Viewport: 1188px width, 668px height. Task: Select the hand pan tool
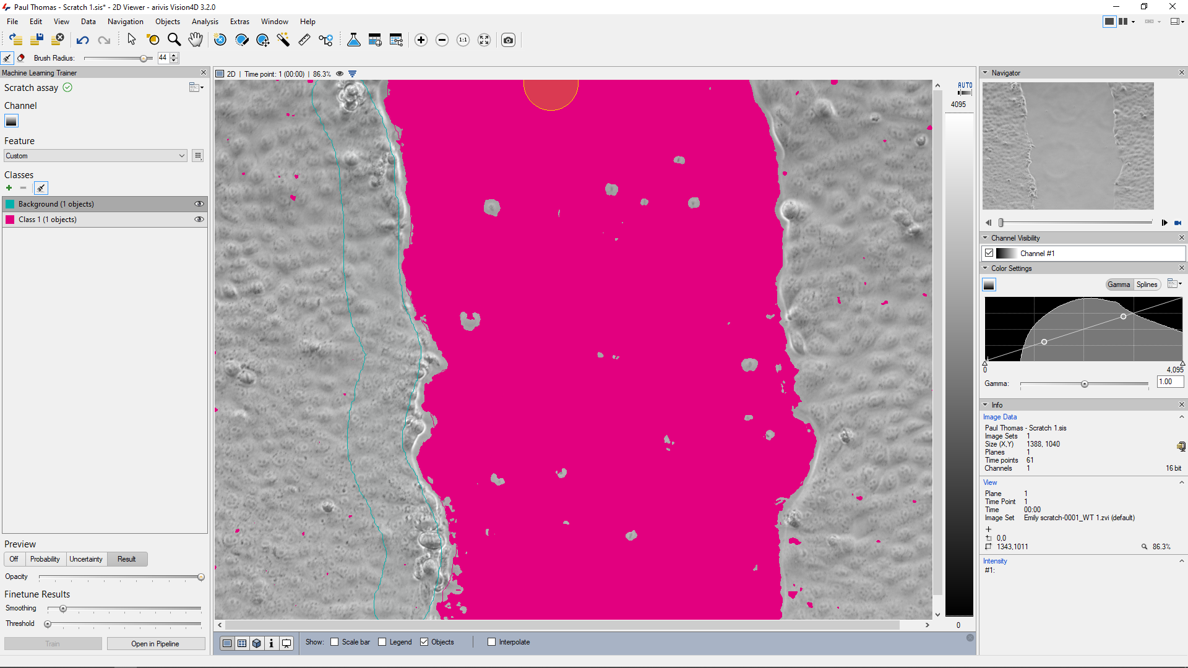(x=196, y=40)
